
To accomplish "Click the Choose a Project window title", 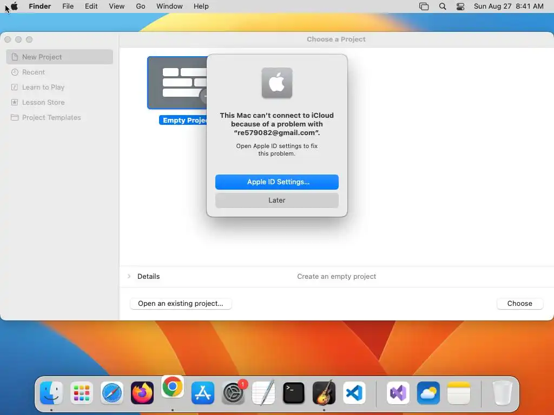I will click(336, 39).
